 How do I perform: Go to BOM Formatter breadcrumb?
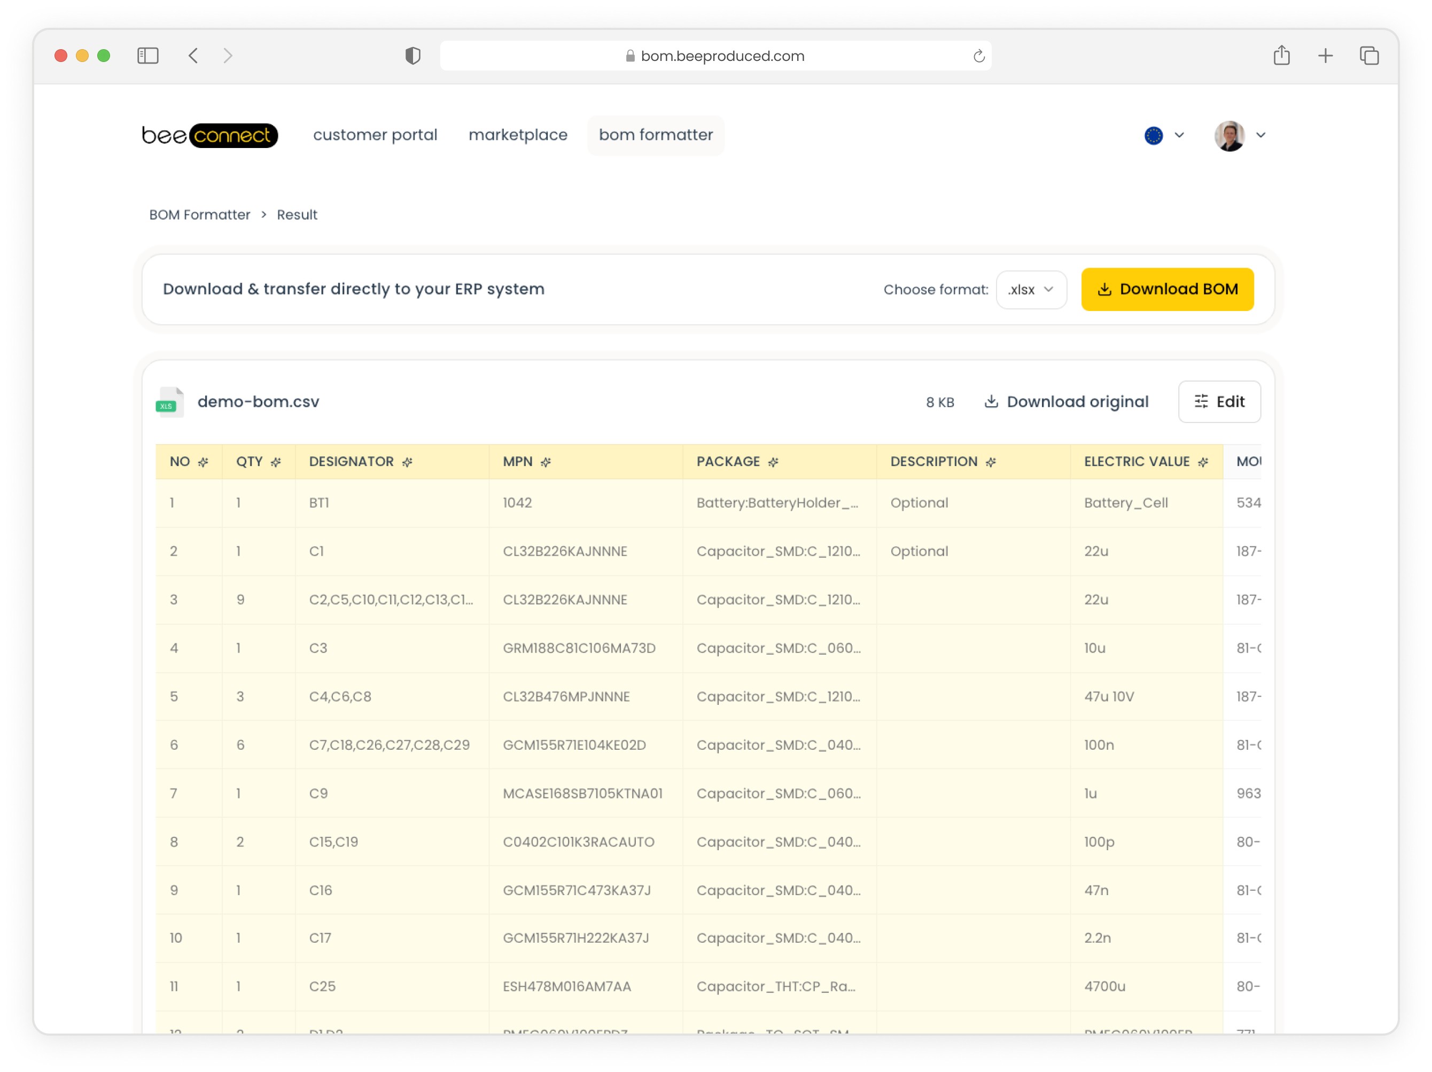click(x=199, y=215)
